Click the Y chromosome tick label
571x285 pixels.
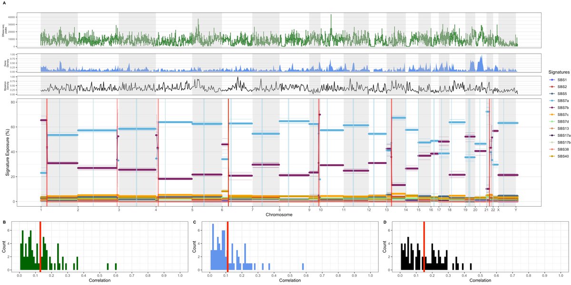pos(516,209)
